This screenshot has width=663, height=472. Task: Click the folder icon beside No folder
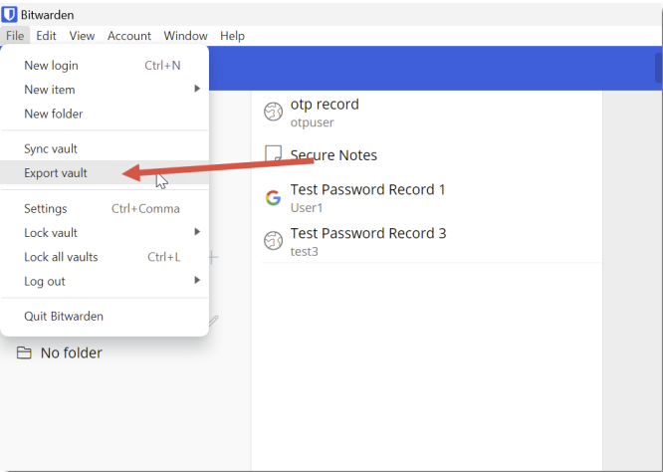point(24,353)
